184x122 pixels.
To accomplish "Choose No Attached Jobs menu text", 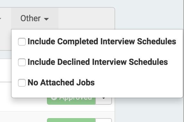I will [x=61, y=83].
